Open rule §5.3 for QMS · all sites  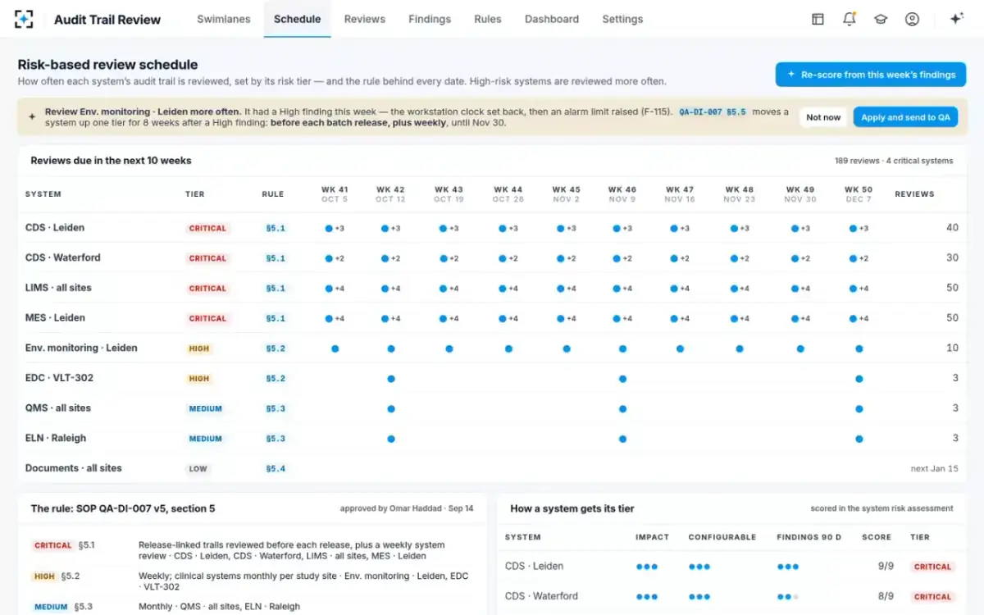(x=276, y=408)
